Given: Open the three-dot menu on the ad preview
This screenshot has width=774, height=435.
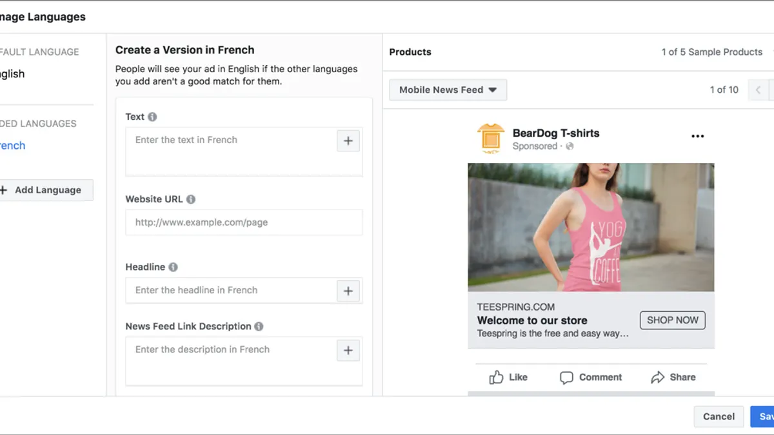Looking at the screenshot, I should (x=697, y=136).
